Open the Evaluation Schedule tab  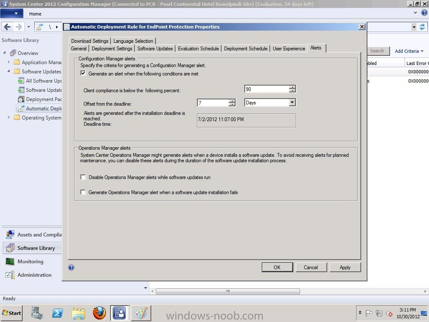point(198,49)
